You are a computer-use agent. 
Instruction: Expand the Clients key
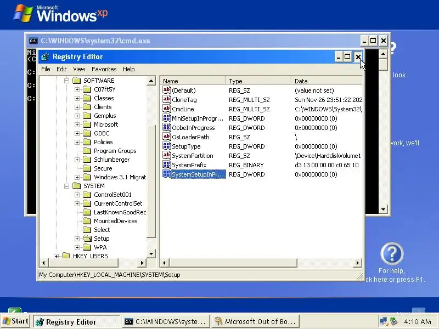(x=77, y=107)
